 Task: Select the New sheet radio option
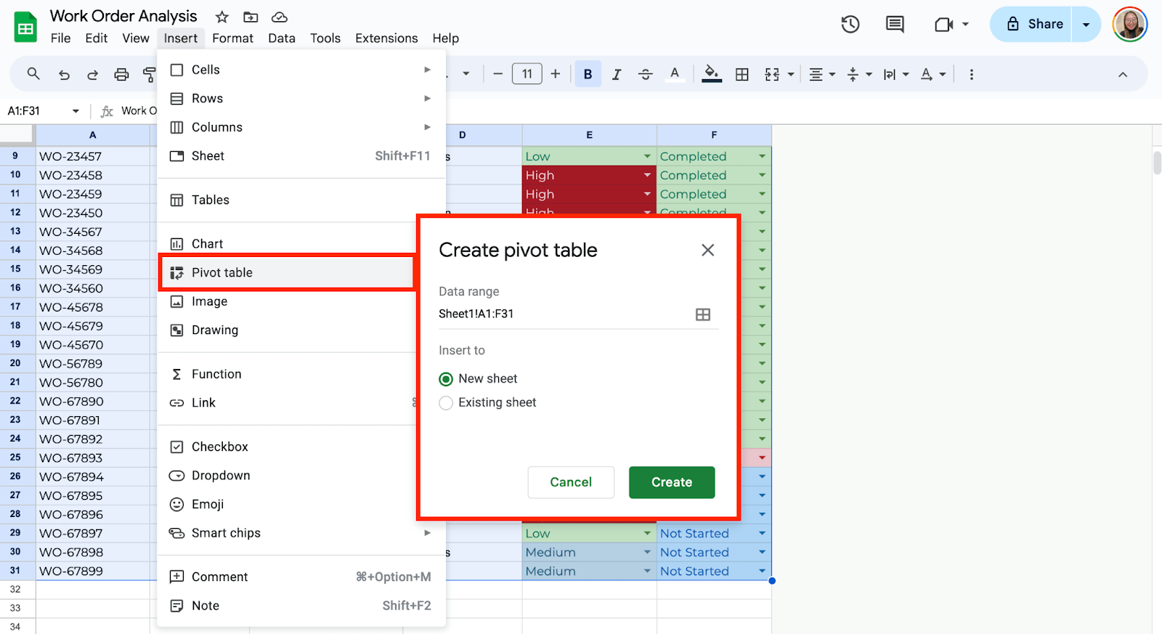point(446,379)
